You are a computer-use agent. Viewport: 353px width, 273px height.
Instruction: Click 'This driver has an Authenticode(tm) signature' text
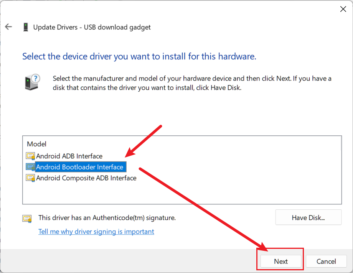(107, 218)
